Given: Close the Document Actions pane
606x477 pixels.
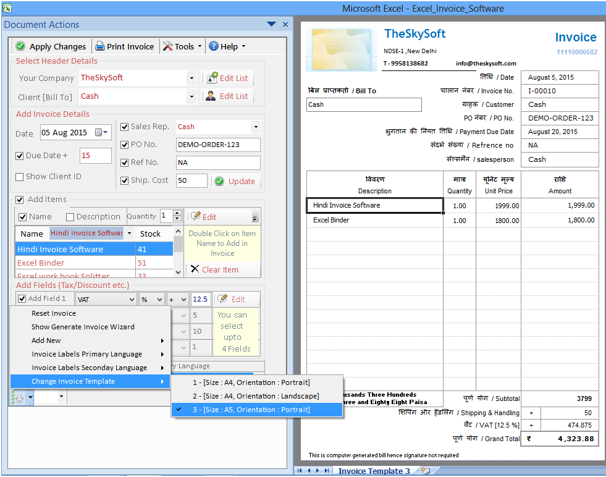Looking at the screenshot, I should (x=285, y=24).
